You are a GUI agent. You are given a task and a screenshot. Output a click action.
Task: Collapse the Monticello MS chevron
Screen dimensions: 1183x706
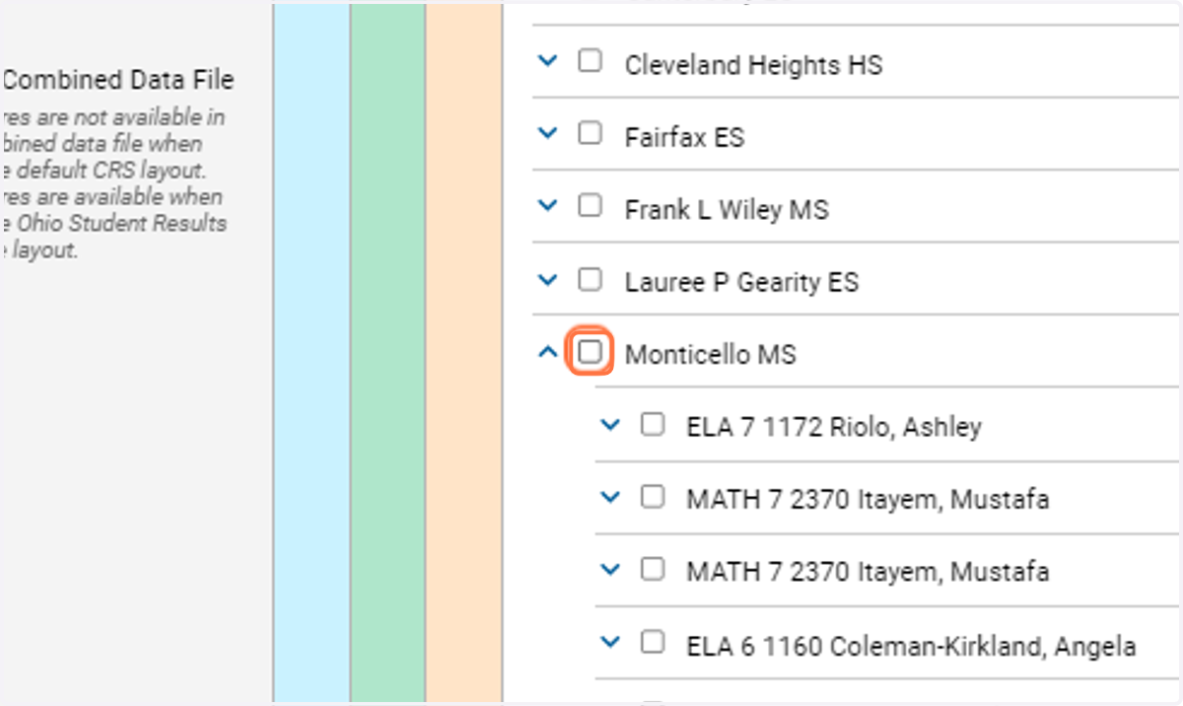tap(547, 351)
